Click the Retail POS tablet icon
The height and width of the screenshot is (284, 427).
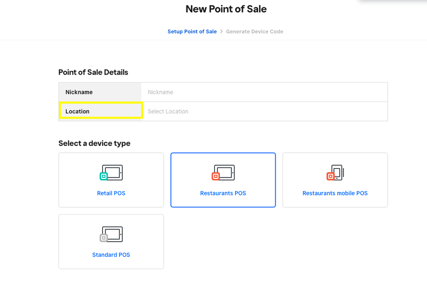[112, 172]
